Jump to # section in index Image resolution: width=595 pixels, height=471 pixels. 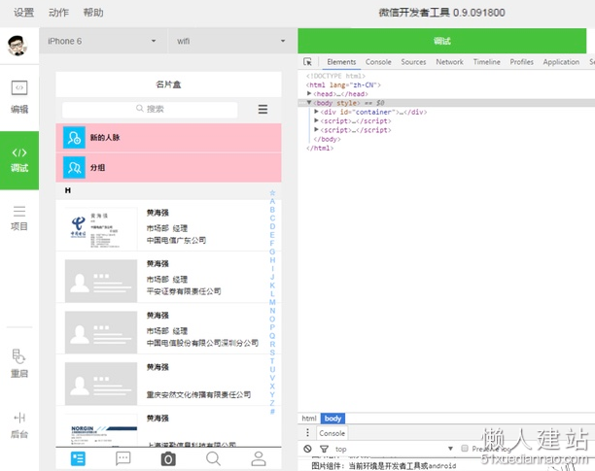point(272,411)
